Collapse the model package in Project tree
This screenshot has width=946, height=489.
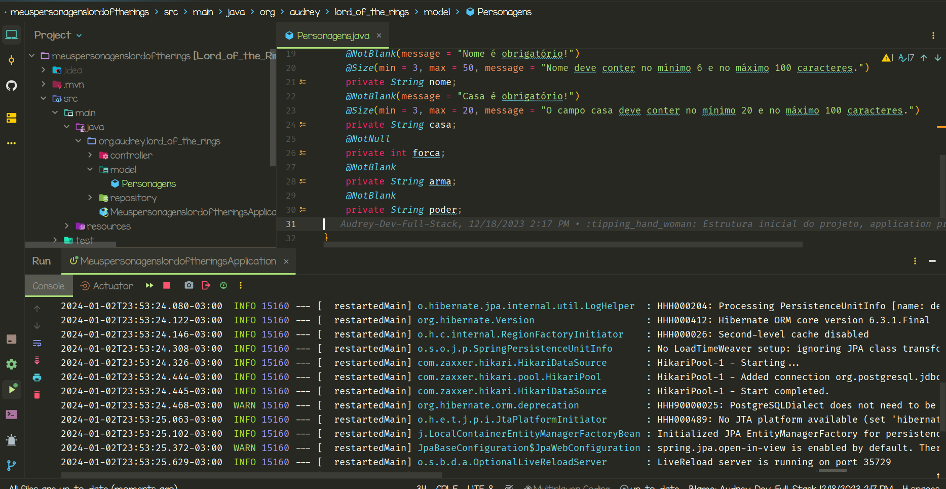(x=89, y=169)
